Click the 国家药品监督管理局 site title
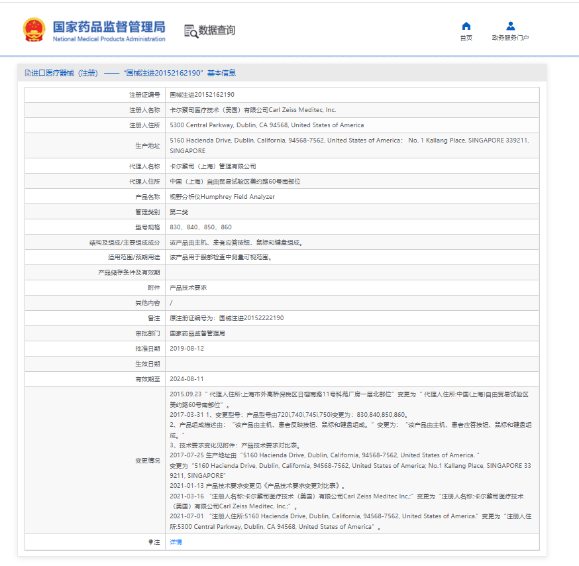579x566 pixels. [109, 27]
